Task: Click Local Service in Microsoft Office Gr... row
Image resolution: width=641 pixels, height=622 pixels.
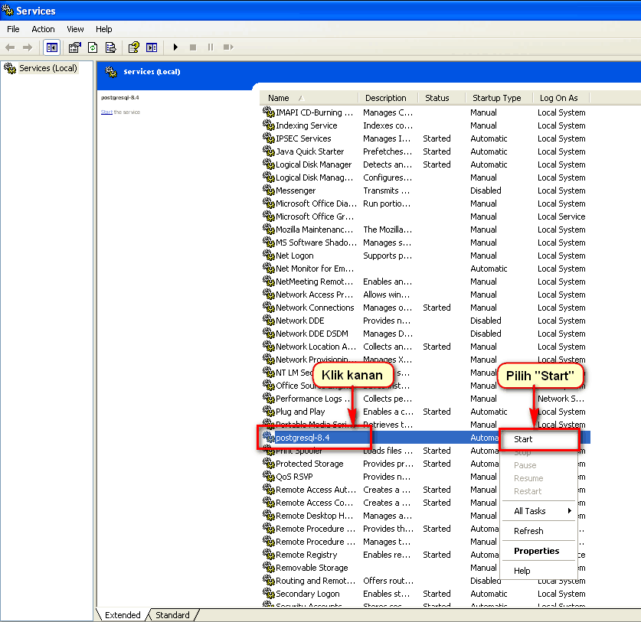Action: click(x=561, y=217)
